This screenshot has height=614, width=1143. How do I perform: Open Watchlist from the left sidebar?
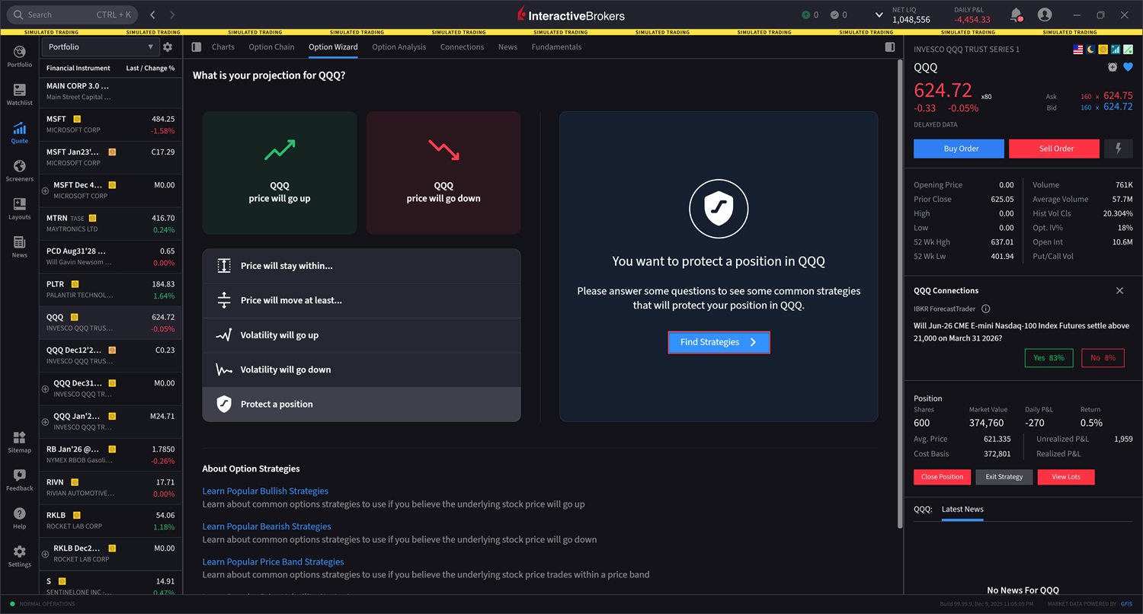[x=19, y=94]
